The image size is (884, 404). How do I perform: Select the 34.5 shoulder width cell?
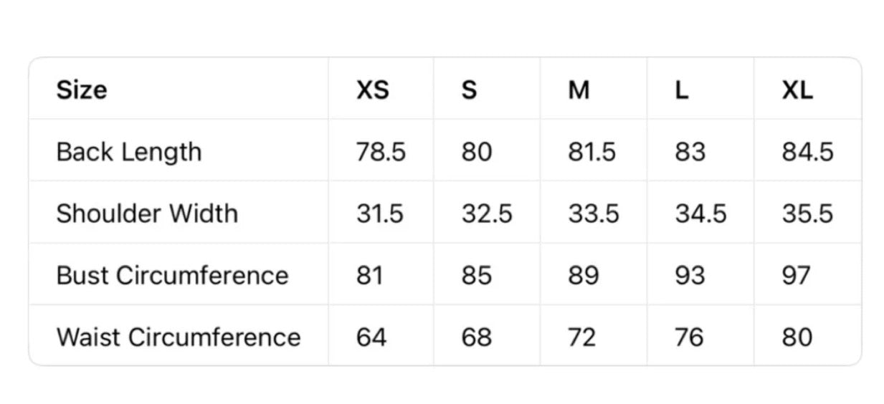(x=700, y=213)
